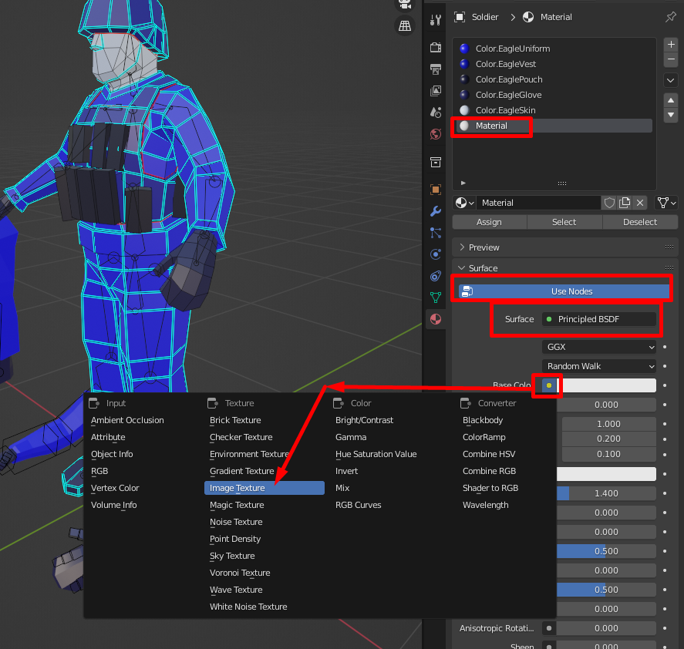This screenshot has height=649, width=684.
Task: Remove the selected material slot
Action: 671,59
